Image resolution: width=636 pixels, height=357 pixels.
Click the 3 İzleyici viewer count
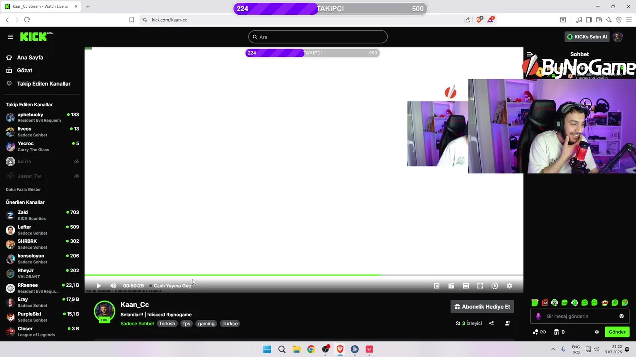tap(469, 323)
